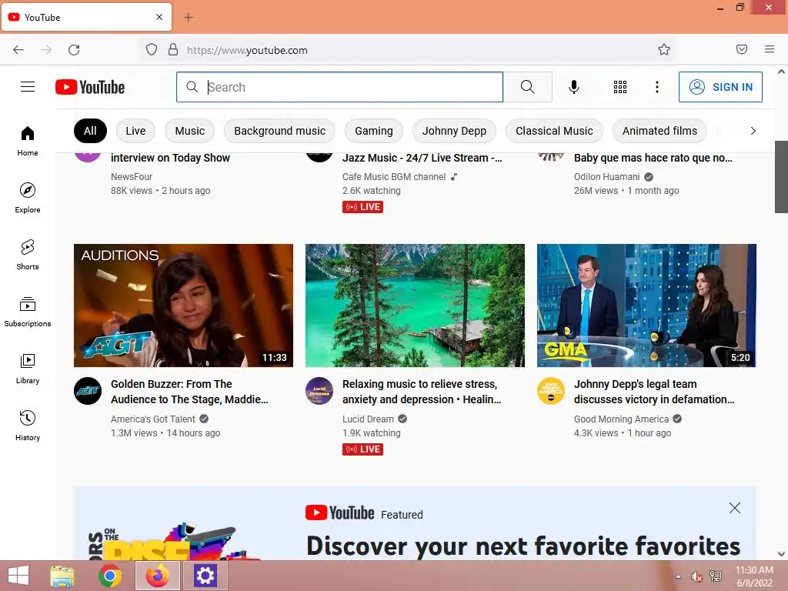Open History in sidebar

(28, 426)
